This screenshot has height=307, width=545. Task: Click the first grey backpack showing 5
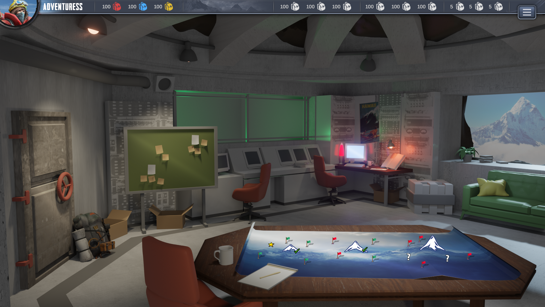tap(460, 7)
